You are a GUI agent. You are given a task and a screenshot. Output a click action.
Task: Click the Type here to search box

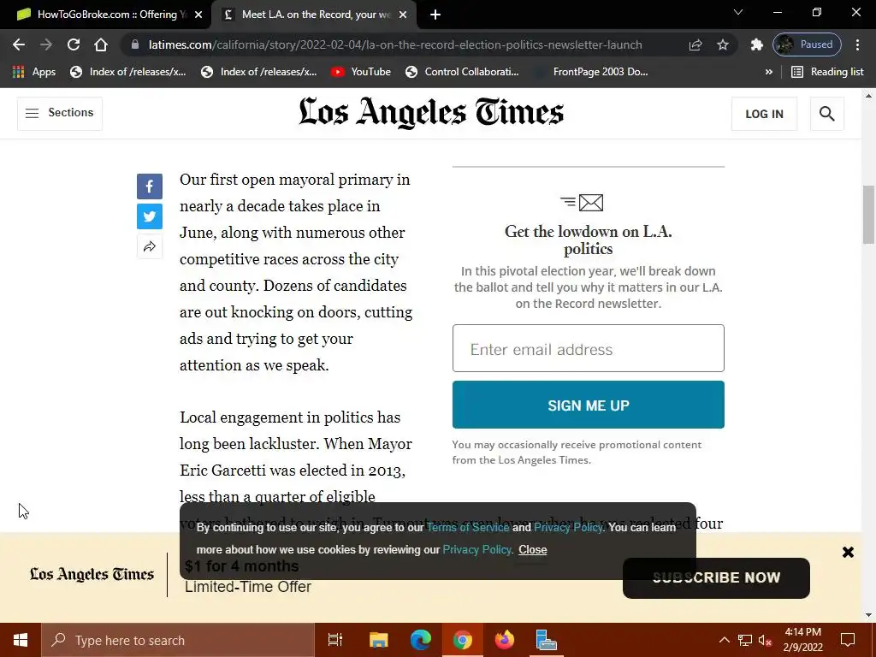(x=178, y=640)
